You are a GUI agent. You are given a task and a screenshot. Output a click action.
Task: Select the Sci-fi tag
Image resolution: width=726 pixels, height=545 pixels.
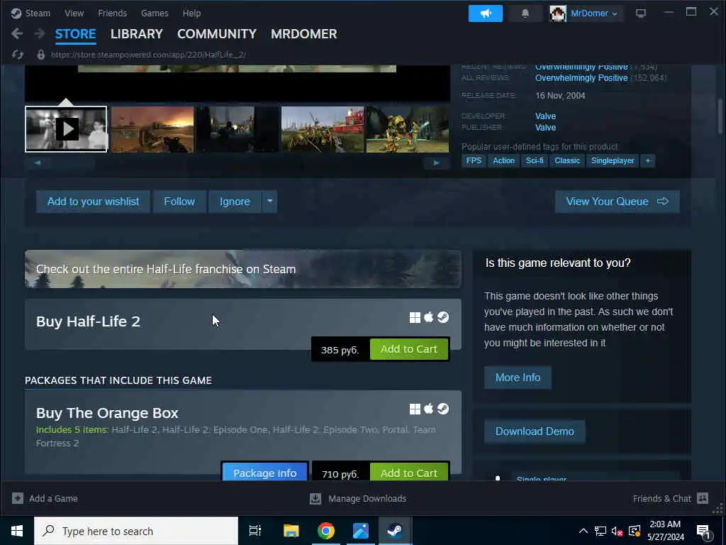click(x=535, y=161)
